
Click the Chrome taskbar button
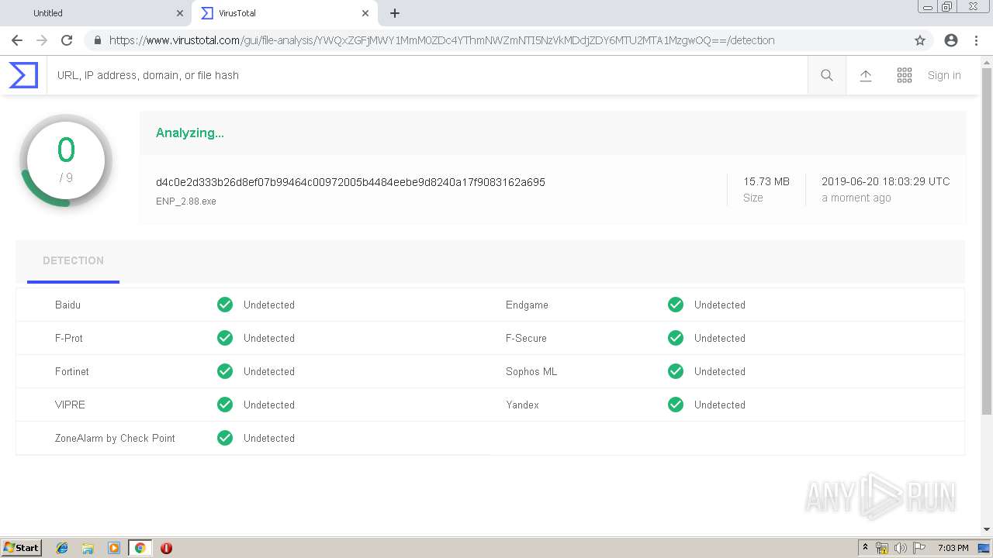(x=140, y=548)
